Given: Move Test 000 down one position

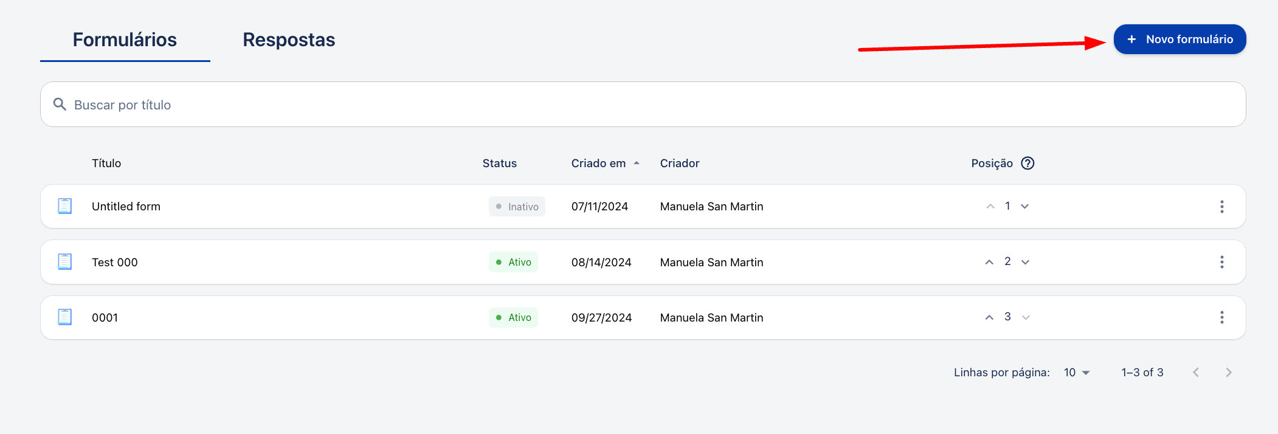Looking at the screenshot, I should click(x=1026, y=262).
